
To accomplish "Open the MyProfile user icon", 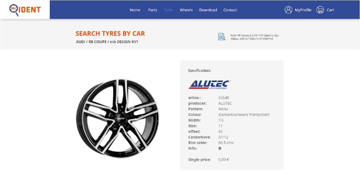I will coord(288,10).
